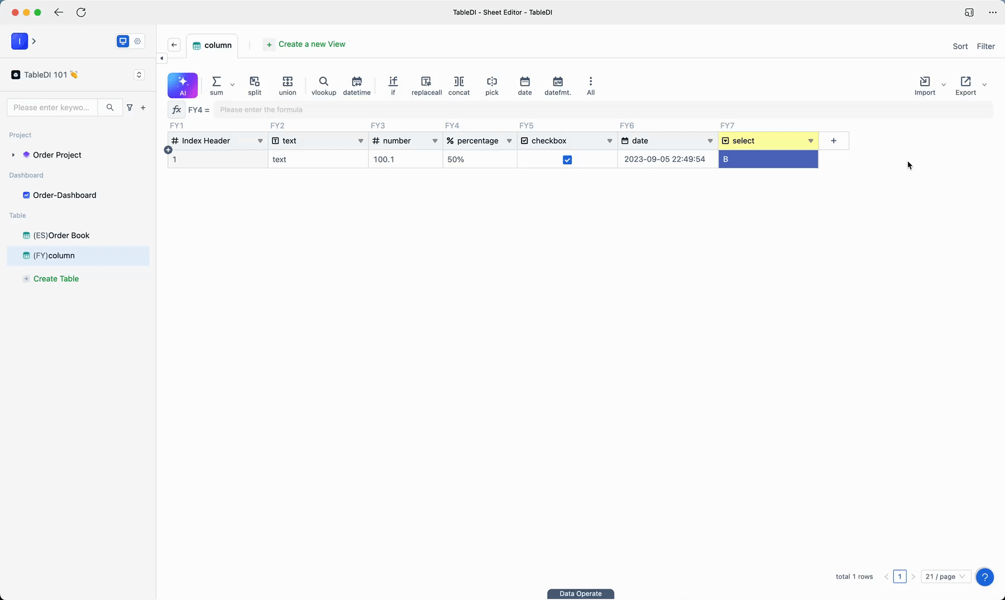Screen dimensions: 1005x600
Task: Open the TableDI 101 workspace switcher
Action: [139, 75]
